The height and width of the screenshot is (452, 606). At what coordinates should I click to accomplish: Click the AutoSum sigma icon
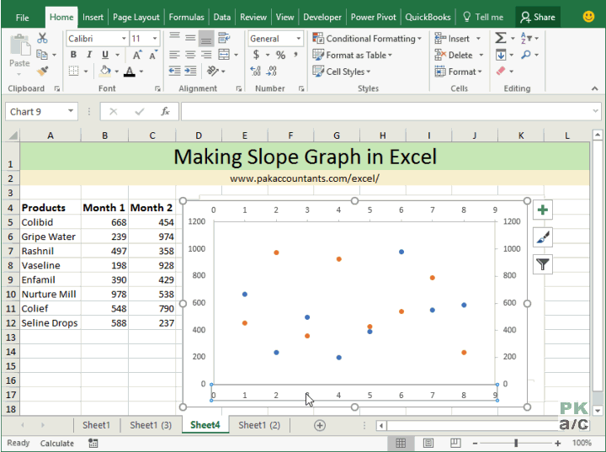pos(501,38)
